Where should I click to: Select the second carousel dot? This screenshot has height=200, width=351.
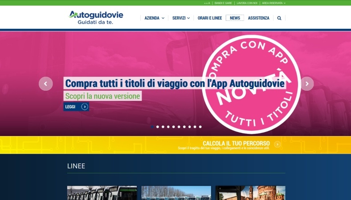(x=158, y=127)
